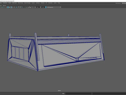Click the exposure reset icon
The width and height of the screenshot is (126, 95).
point(35,7)
